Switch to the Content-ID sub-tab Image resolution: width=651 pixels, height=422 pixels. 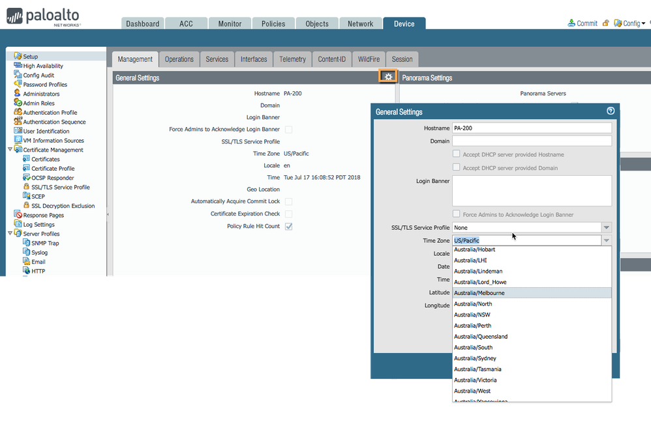332,59
